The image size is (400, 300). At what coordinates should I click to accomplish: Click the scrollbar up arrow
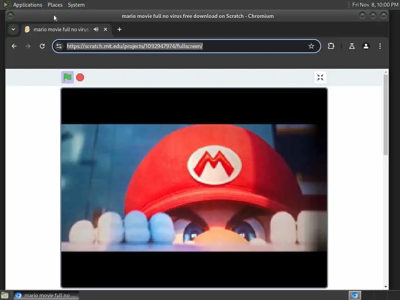[386, 72]
